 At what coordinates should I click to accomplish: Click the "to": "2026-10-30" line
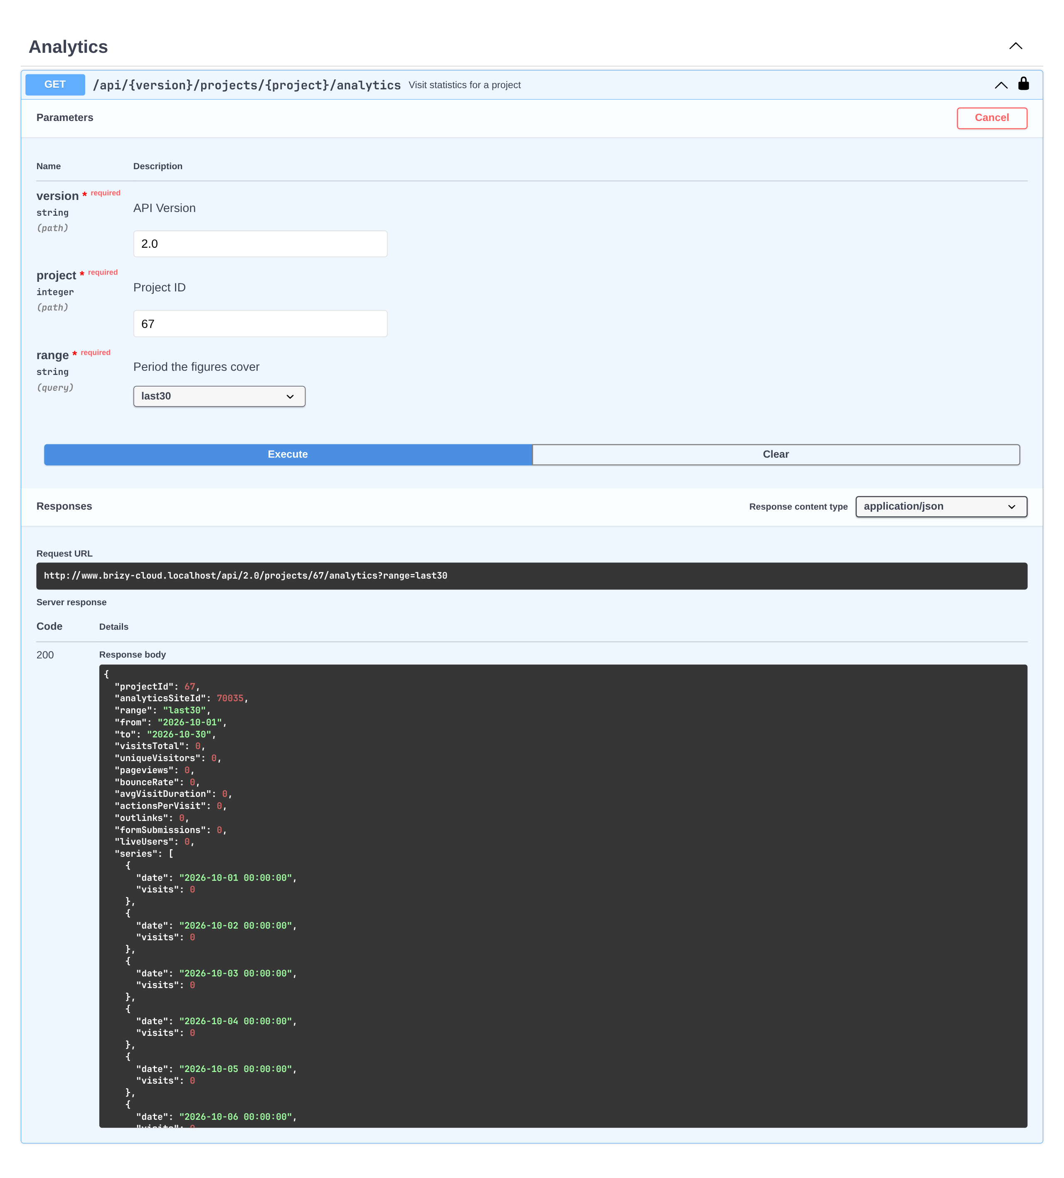(165, 734)
